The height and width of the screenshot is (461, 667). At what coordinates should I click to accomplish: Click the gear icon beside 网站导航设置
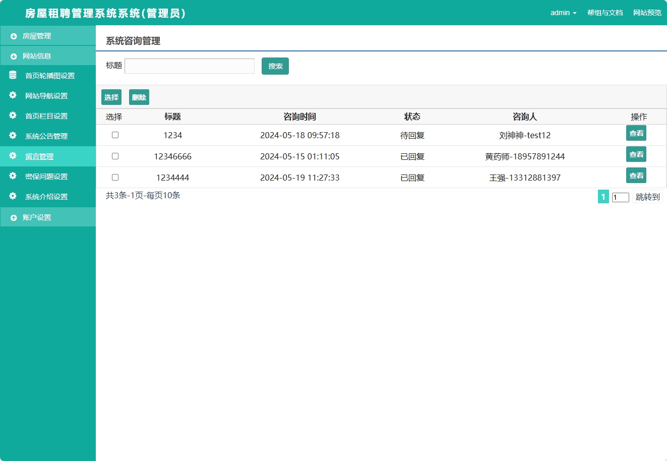point(12,95)
